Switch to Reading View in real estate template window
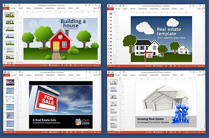Image resolution: width=209 pixels, height=138 pixels. point(175,66)
